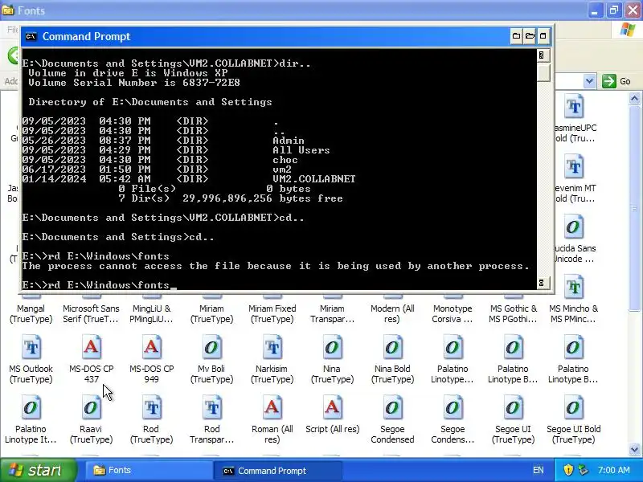Click the Windows flag logo in Fonts window
The height and width of the screenshot is (482, 643).
tap(628, 30)
